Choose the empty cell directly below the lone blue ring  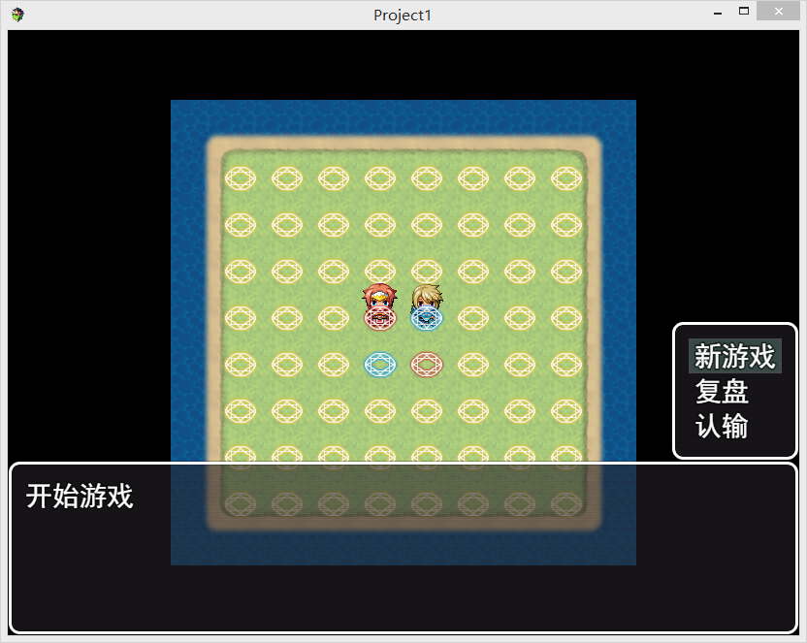380,411
